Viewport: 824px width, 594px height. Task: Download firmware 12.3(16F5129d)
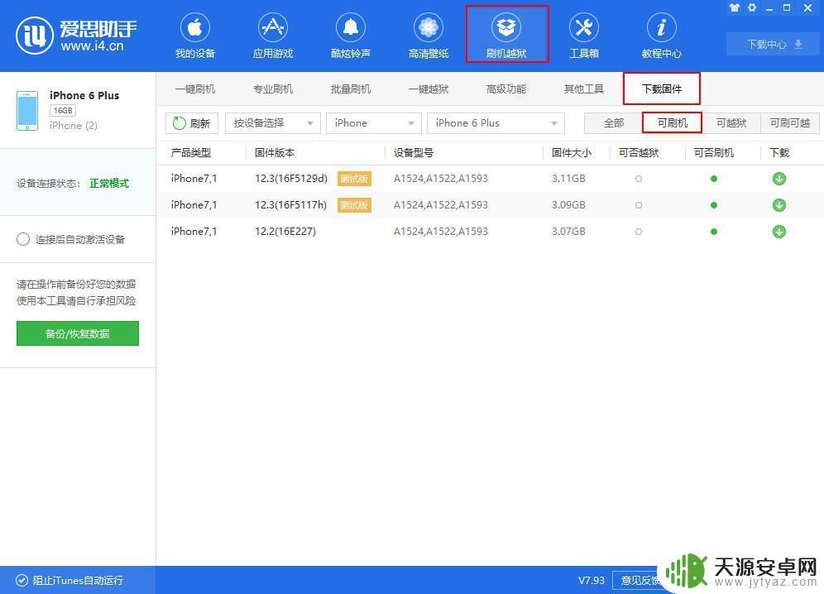[x=778, y=179]
